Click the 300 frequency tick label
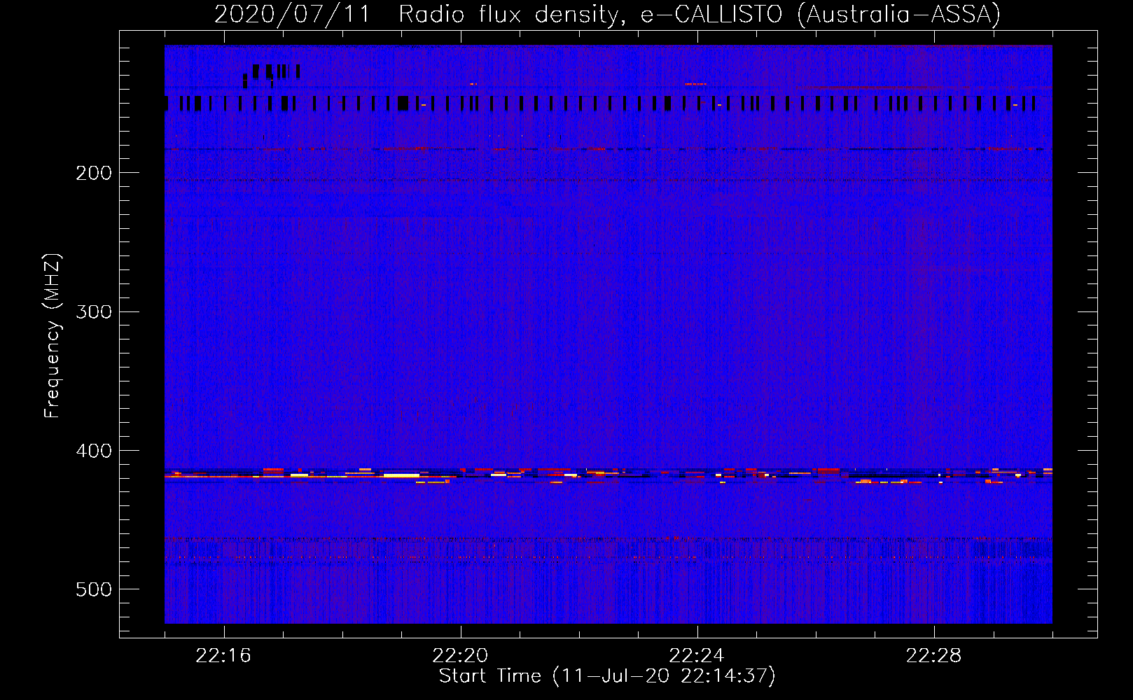Screen dimensions: 1133x700 pos(94,311)
